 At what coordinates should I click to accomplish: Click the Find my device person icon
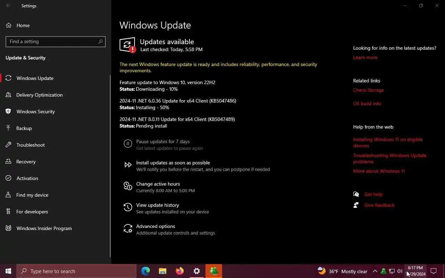(9, 195)
